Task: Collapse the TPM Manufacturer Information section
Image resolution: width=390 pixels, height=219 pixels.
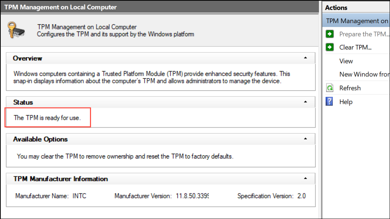Action: pos(305,179)
